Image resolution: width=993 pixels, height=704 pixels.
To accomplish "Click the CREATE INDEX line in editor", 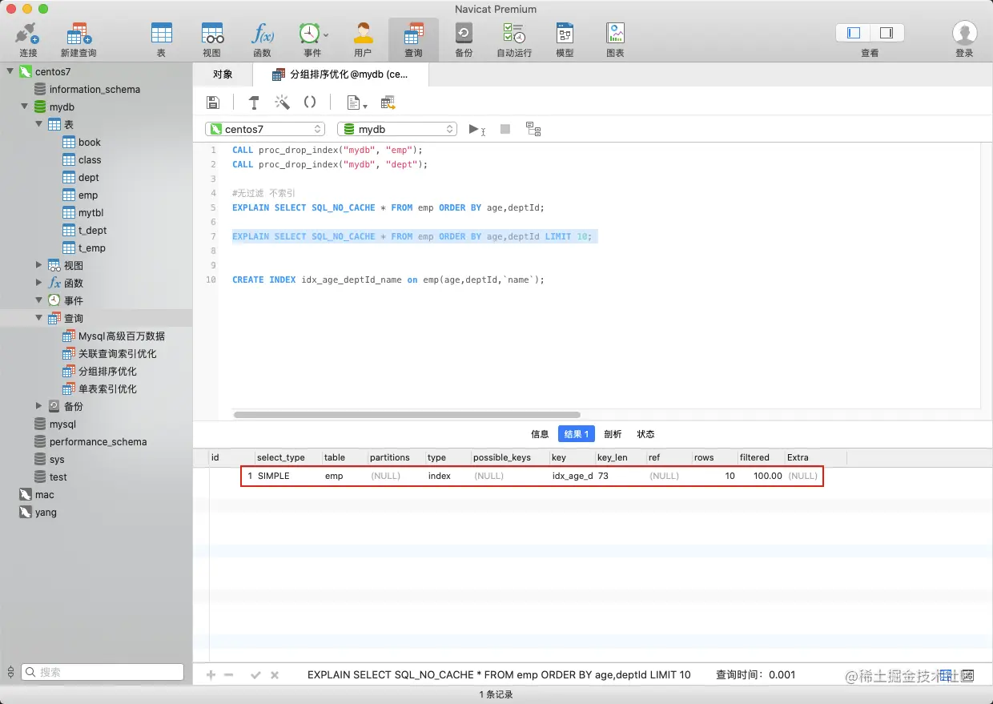I will coord(388,280).
